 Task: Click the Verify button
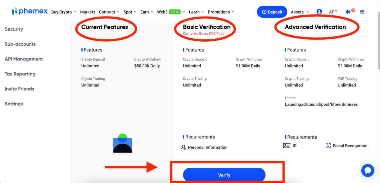tap(224, 175)
